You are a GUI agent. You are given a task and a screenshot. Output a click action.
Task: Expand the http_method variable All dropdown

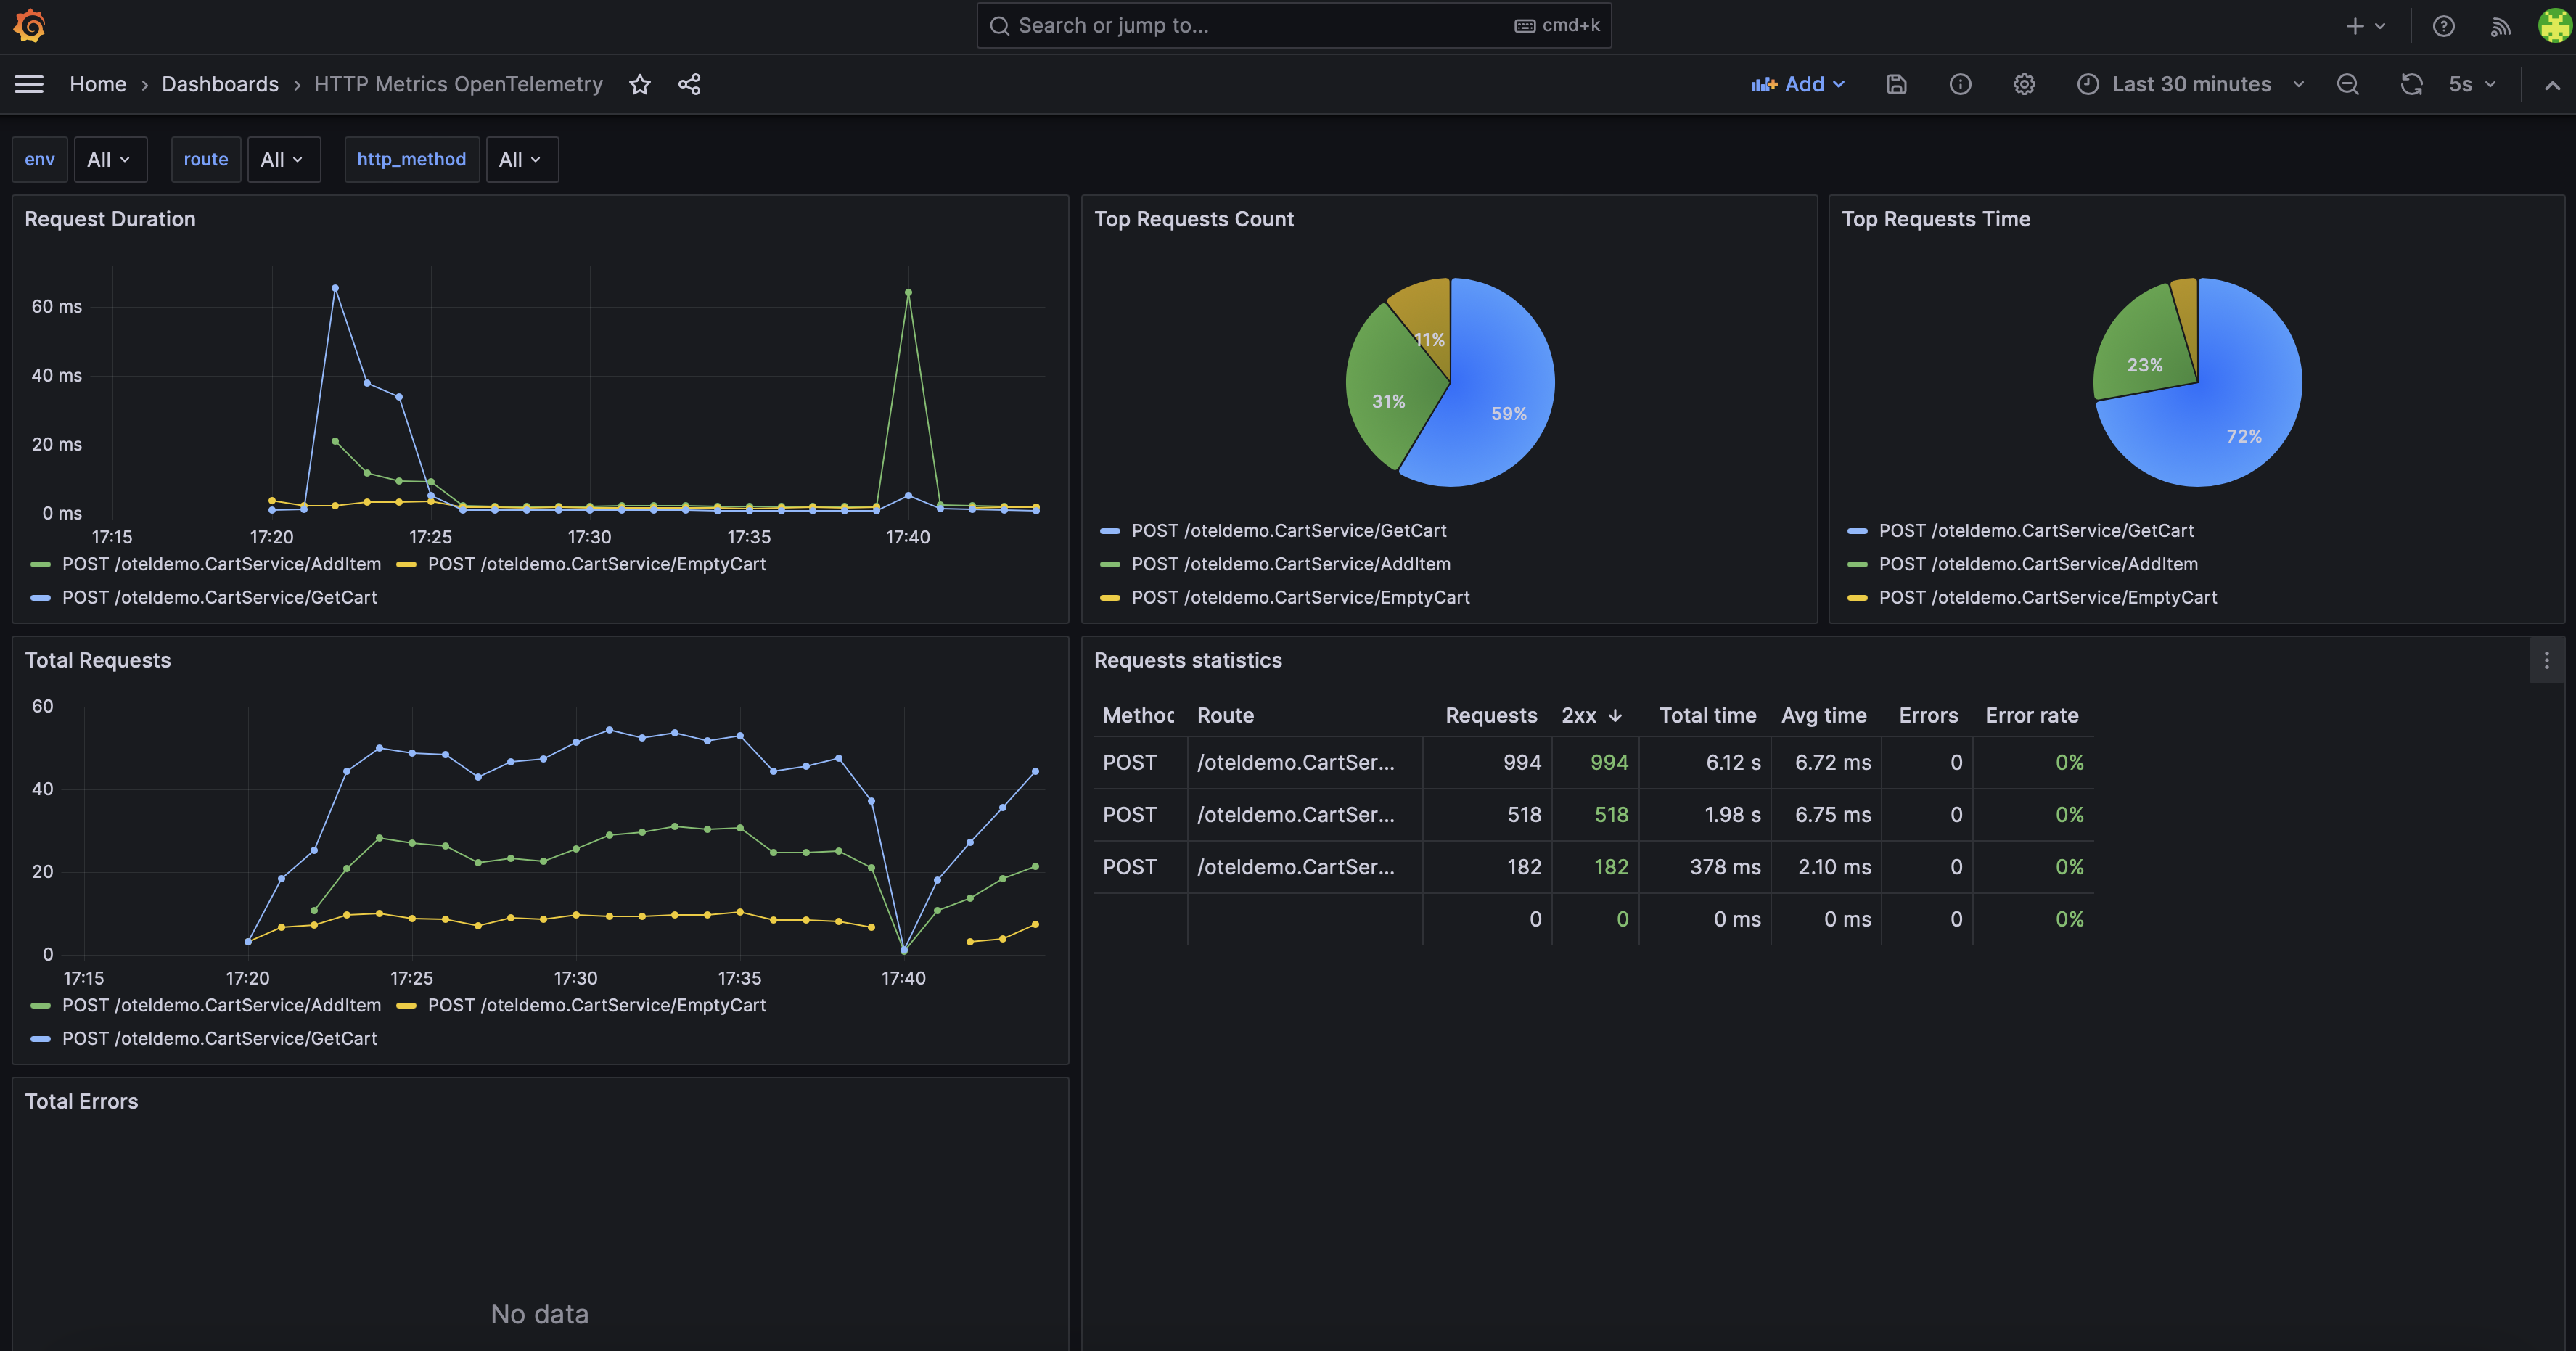tap(521, 160)
